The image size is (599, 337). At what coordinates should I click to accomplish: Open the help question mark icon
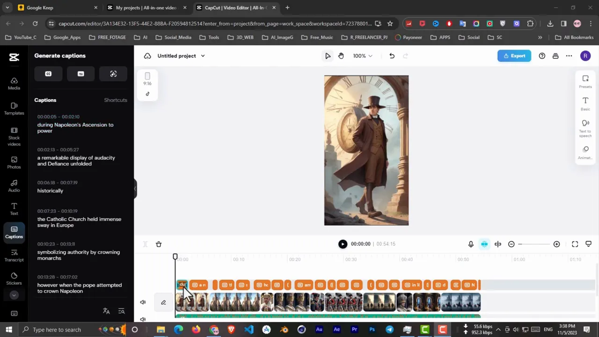click(x=542, y=56)
